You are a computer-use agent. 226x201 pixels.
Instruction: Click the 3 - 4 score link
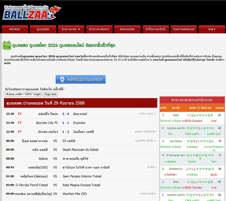pyautogui.click(x=66, y=114)
